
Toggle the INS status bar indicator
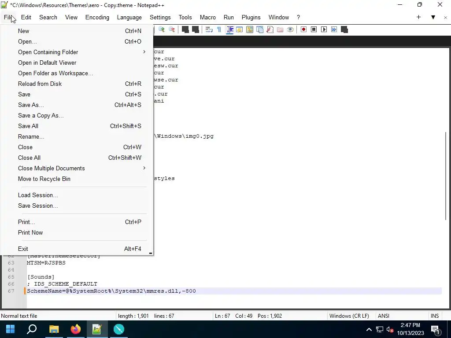tap(435, 316)
